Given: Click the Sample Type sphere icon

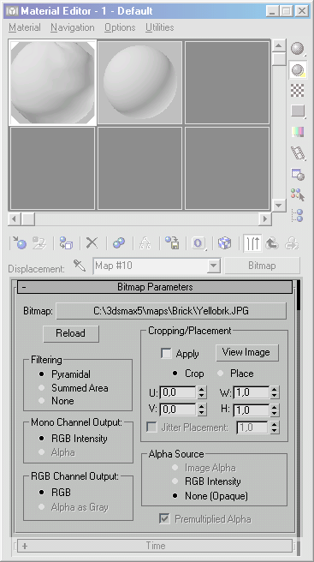Looking at the screenshot, I should [297, 48].
